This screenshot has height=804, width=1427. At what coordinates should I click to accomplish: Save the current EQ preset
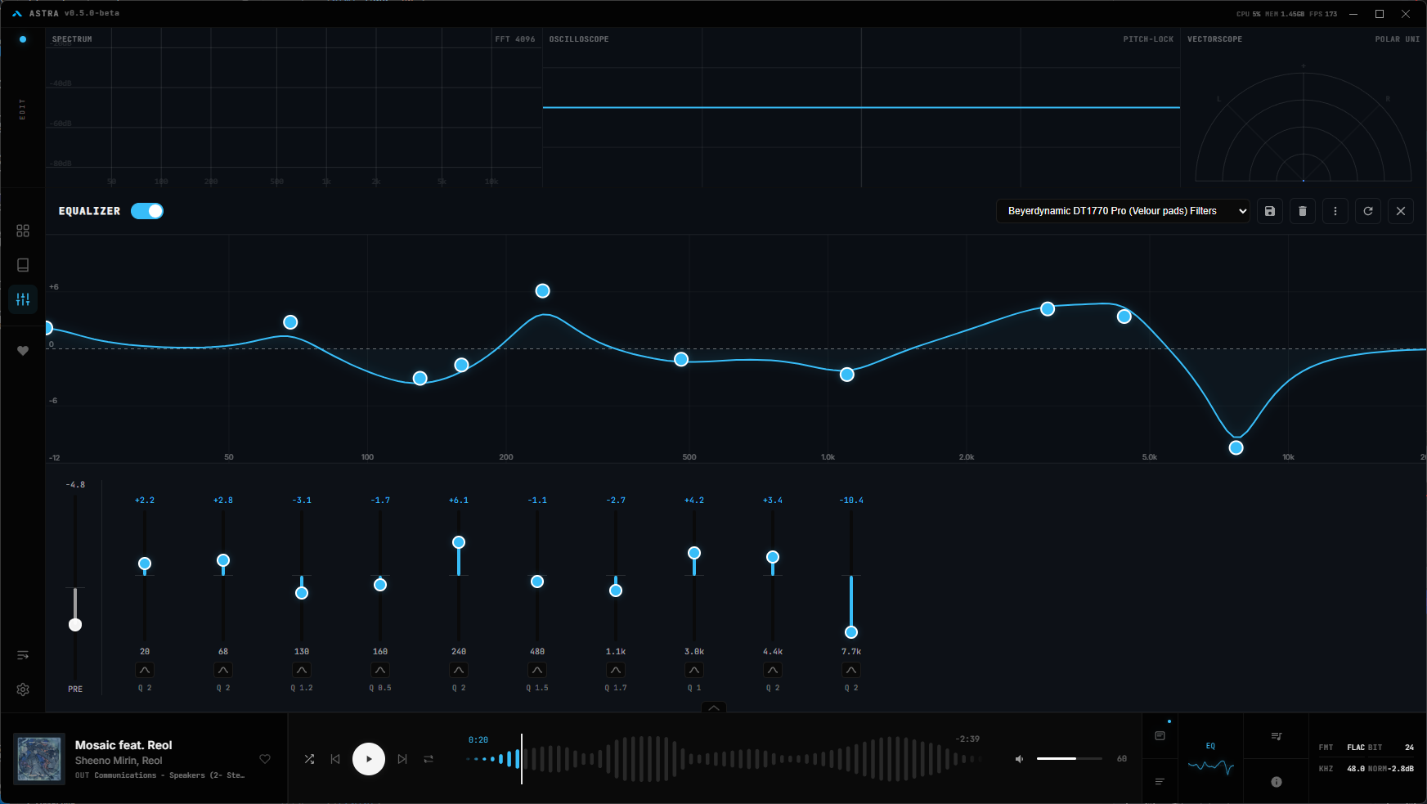click(1269, 211)
